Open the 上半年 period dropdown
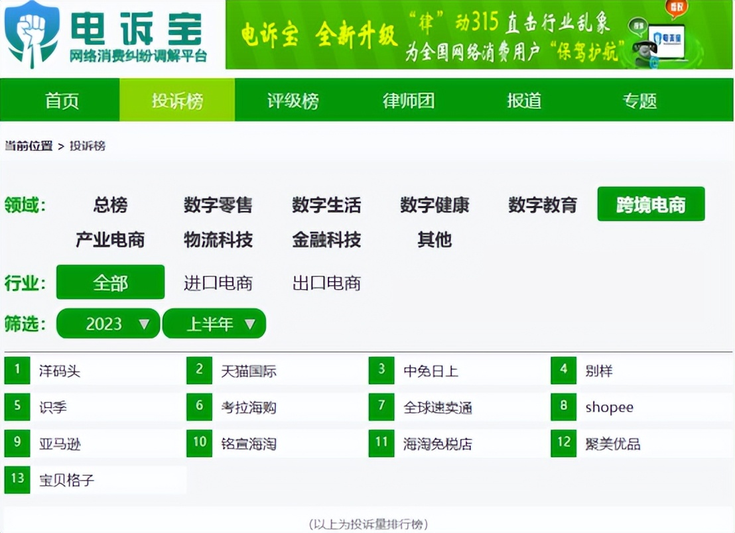 [x=214, y=323]
